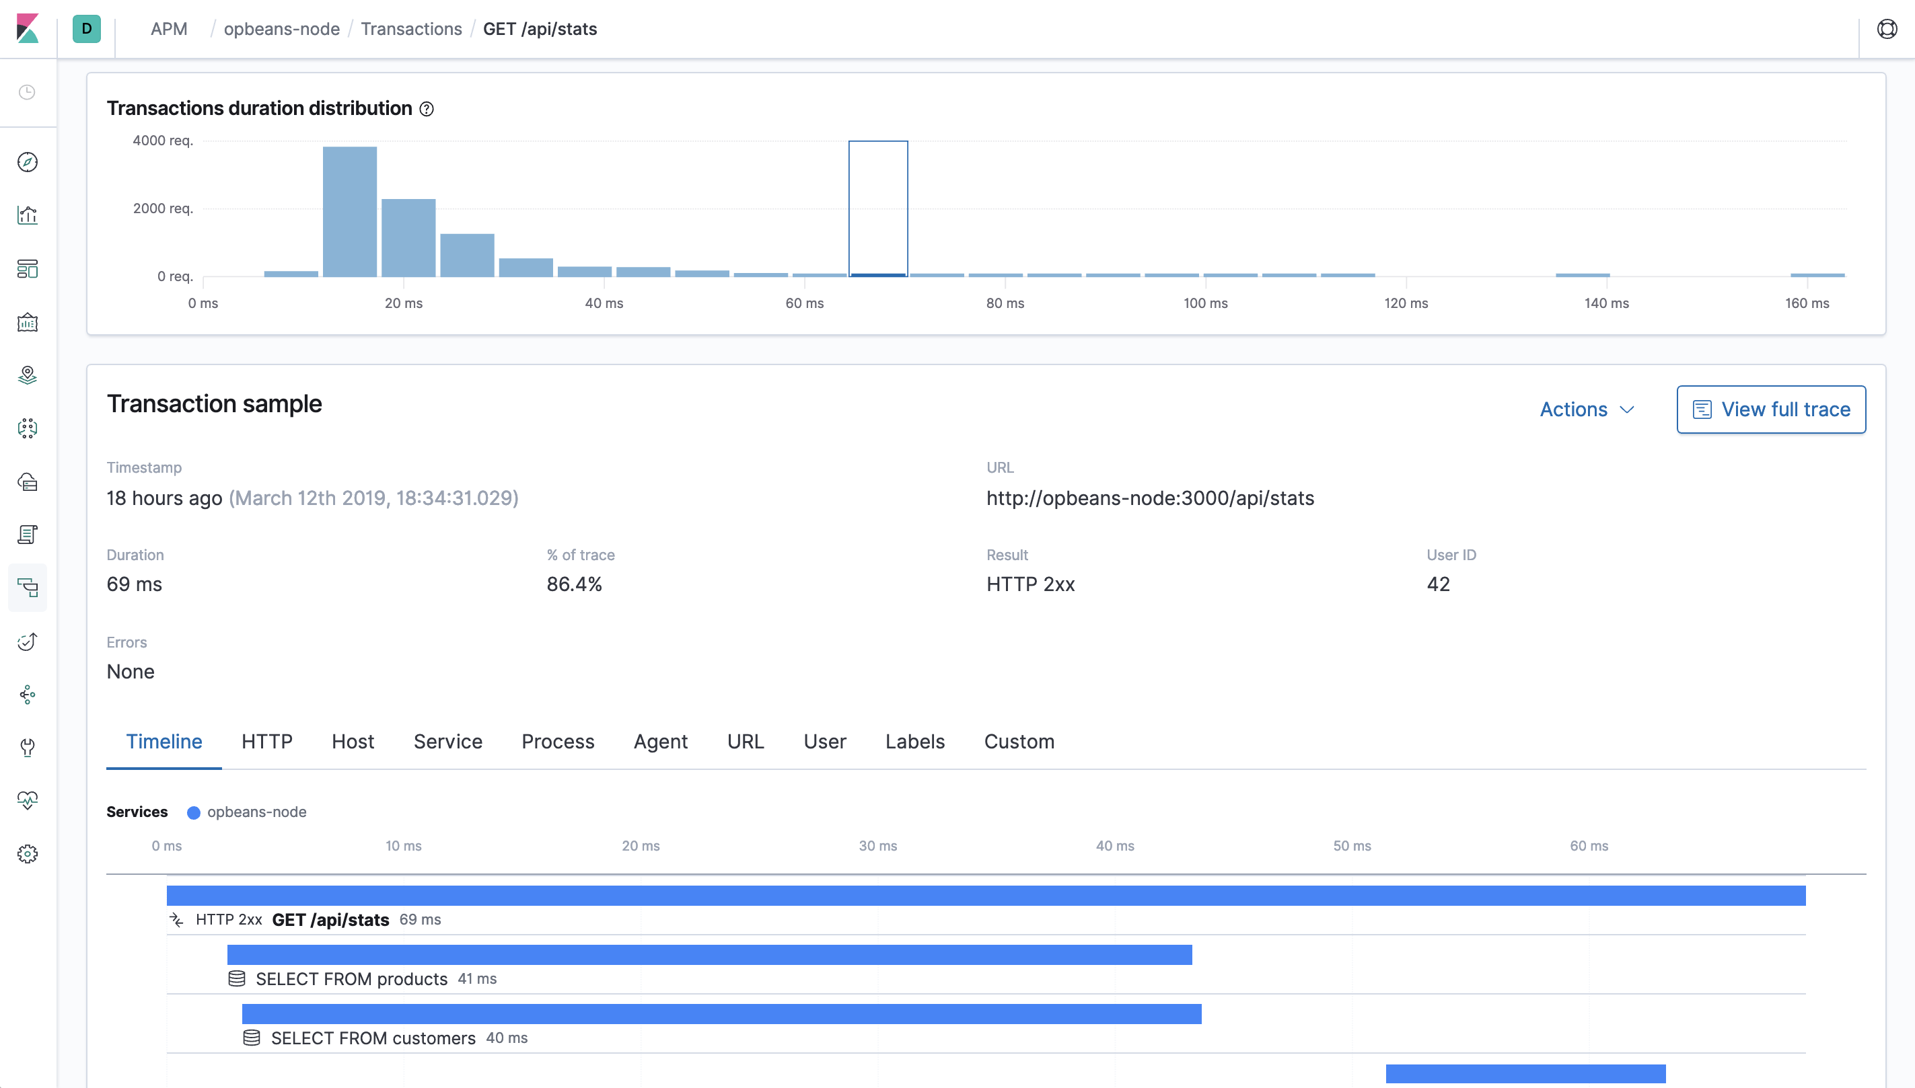Open Dev Tools wrench icon
The image size is (1915, 1088).
coord(28,748)
